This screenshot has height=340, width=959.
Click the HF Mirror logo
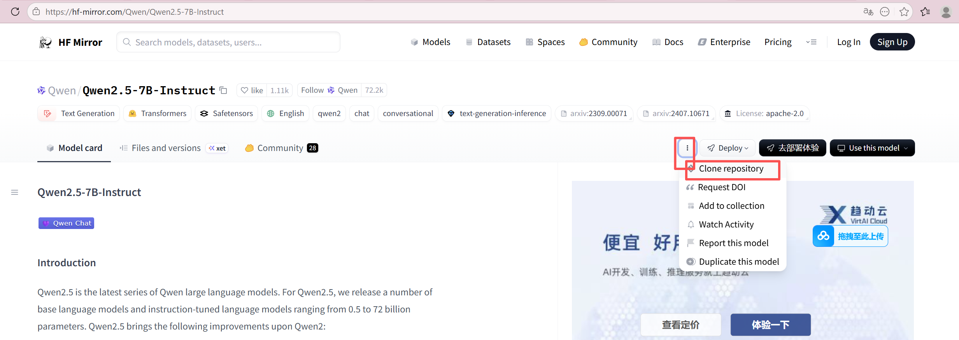70,42
